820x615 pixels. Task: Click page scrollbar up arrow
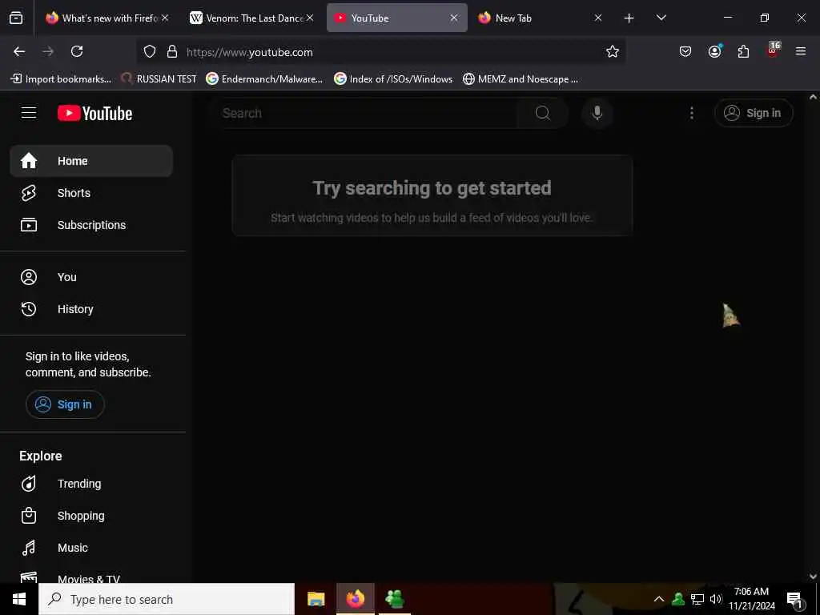[x=813, y=97]
